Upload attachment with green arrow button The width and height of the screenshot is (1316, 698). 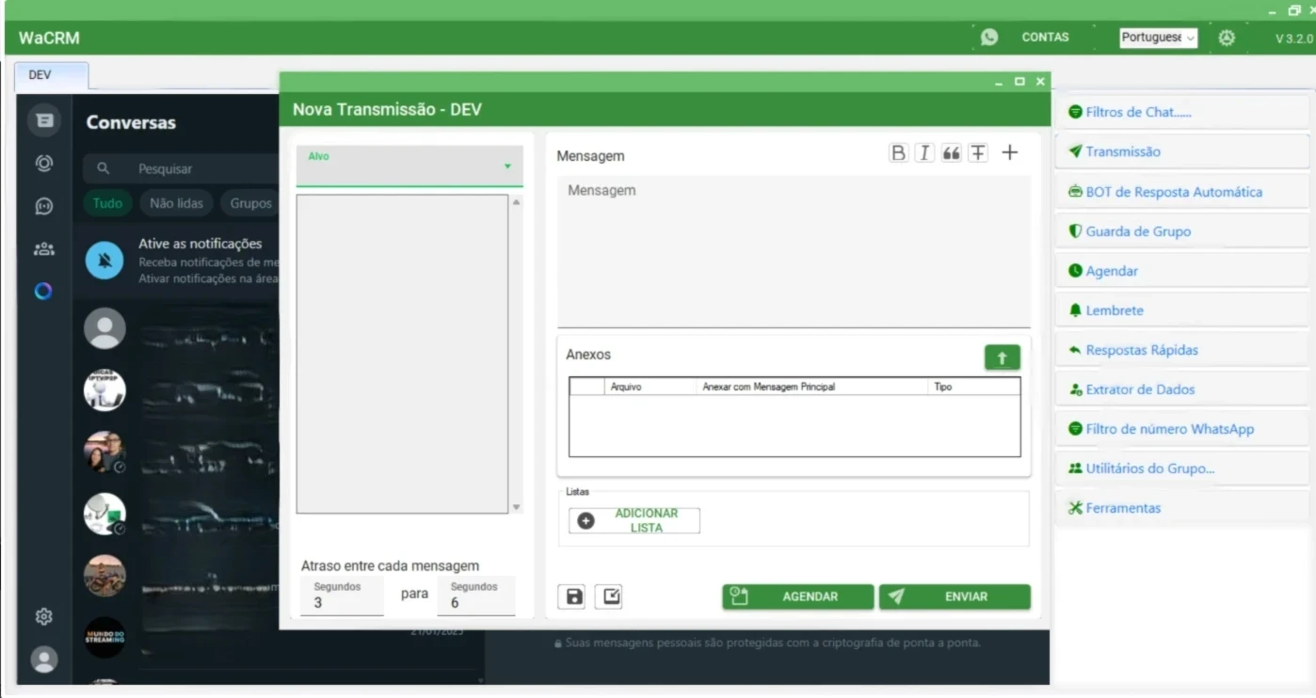pos(1002,357)
